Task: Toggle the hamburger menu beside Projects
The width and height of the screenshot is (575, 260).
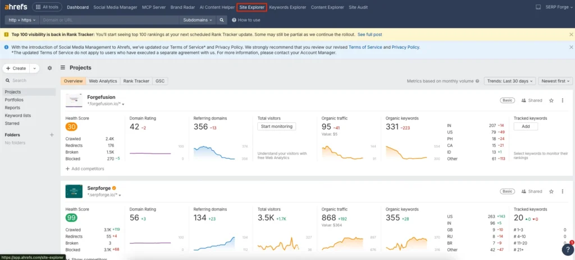Action: (x=63, y=67)
